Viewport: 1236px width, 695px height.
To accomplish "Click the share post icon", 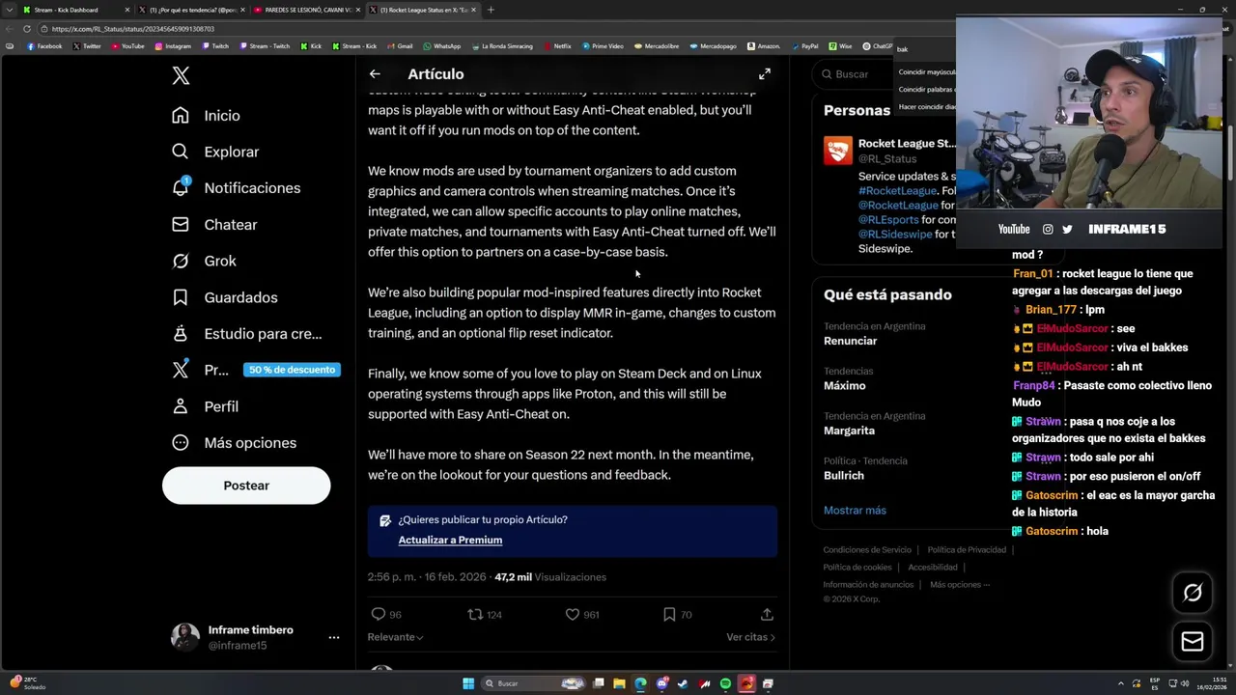I will tap(767, 614).
